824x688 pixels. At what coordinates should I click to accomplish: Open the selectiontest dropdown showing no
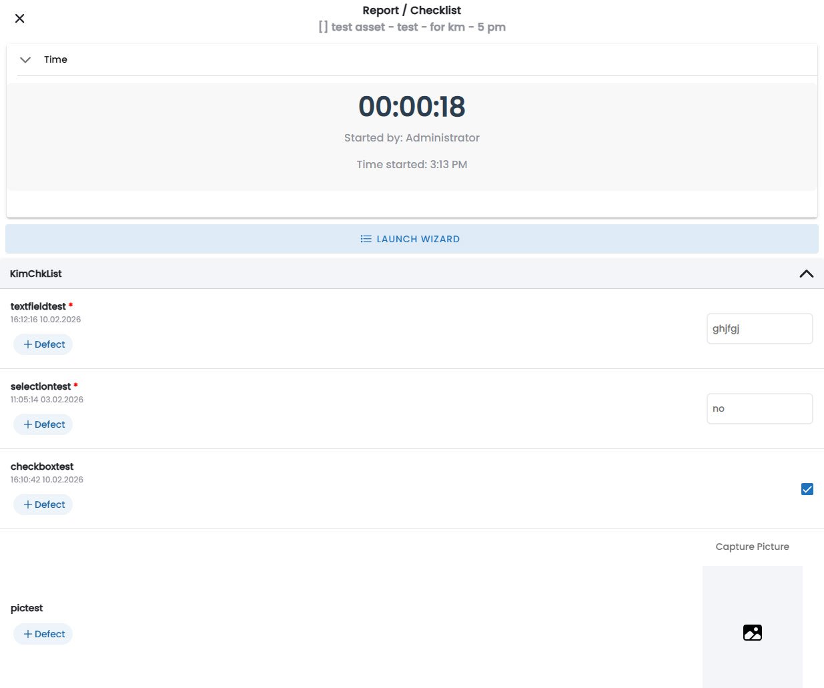pos(759,408)
